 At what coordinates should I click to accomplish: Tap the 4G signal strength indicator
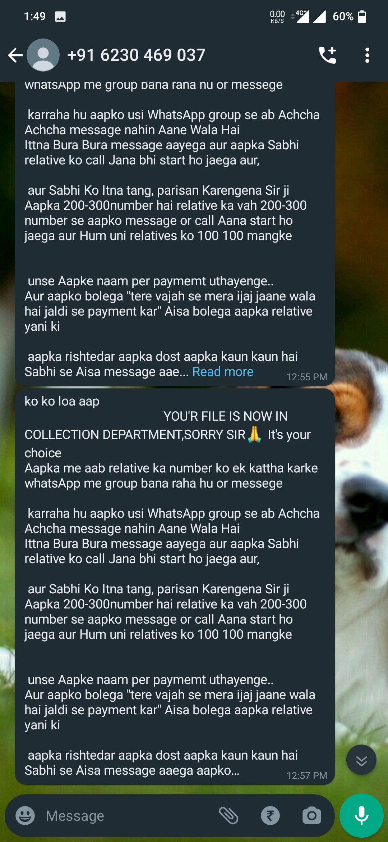pos(302,16)
